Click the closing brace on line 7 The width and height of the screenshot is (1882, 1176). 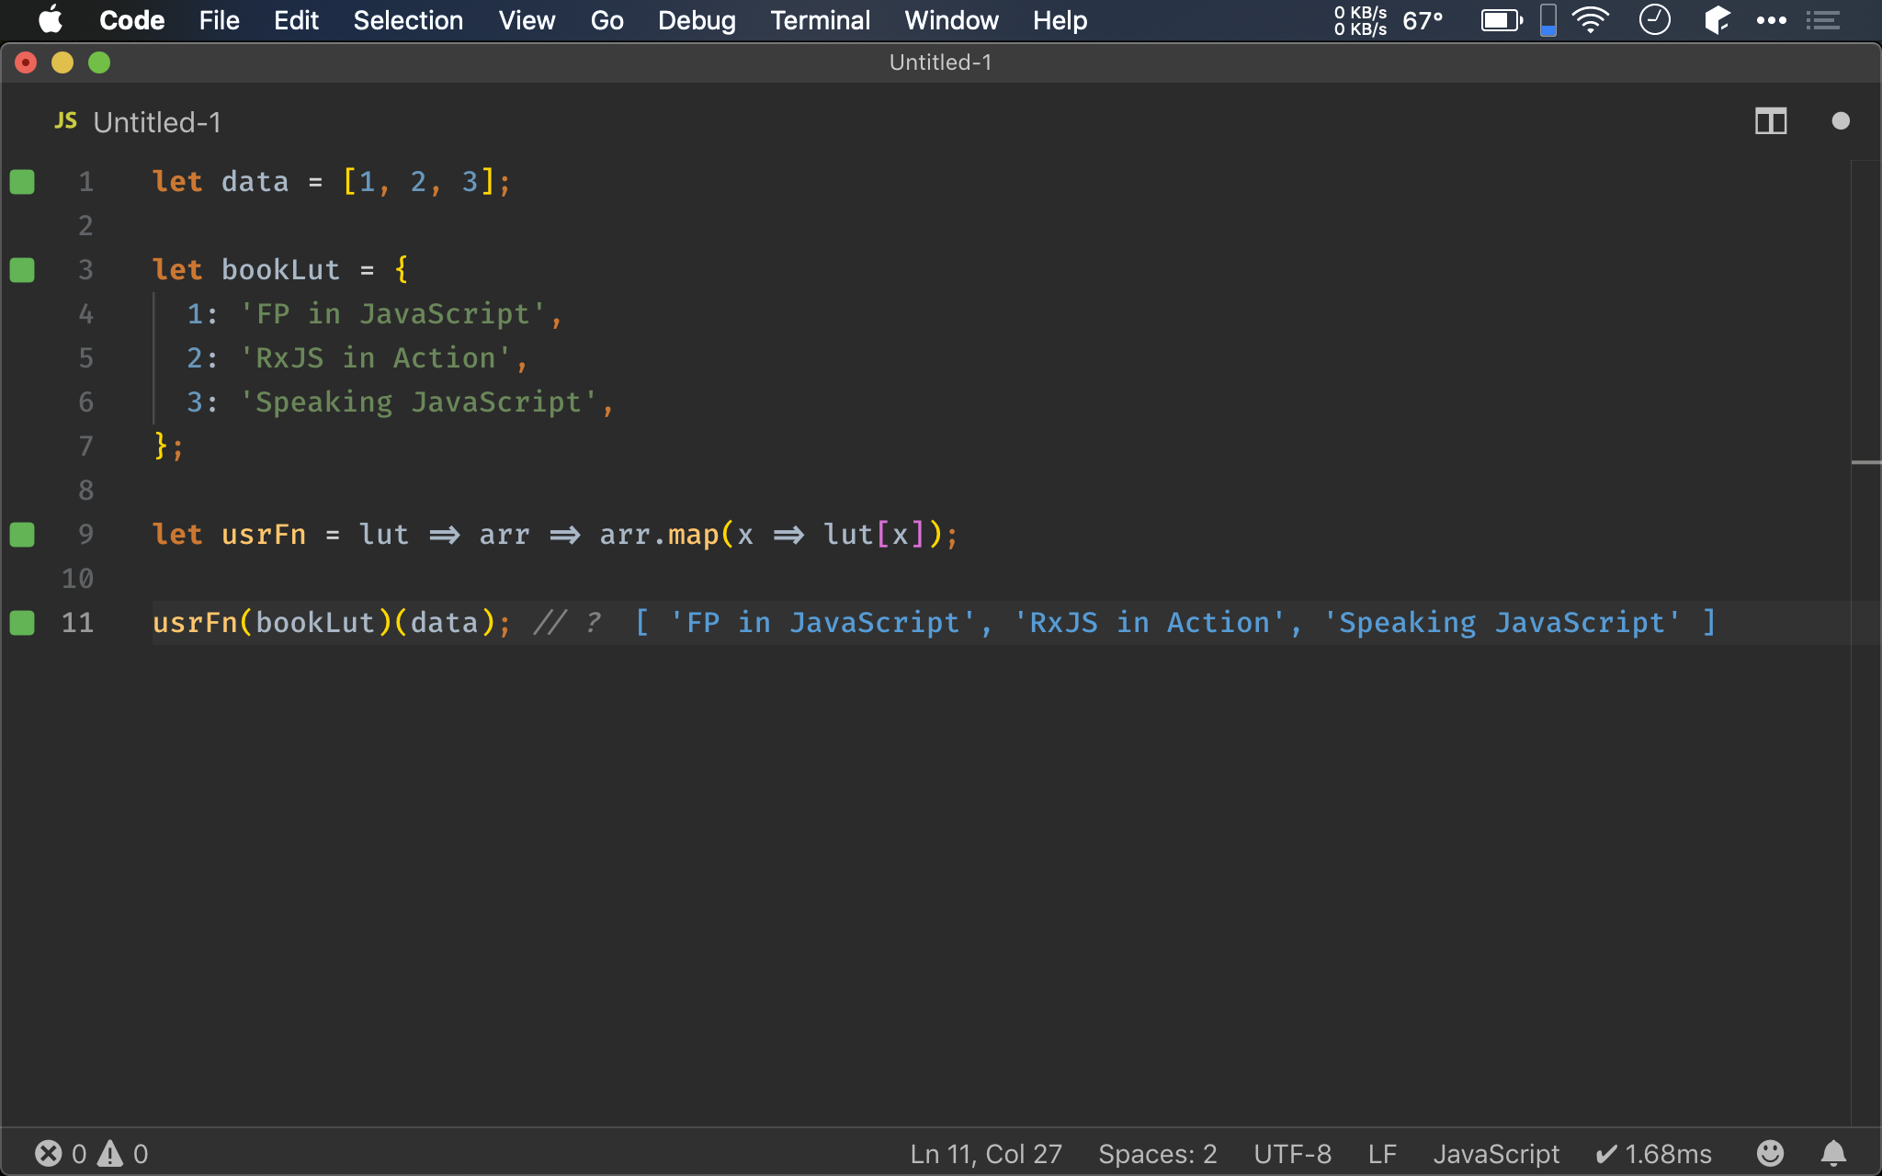coord(161,447)
